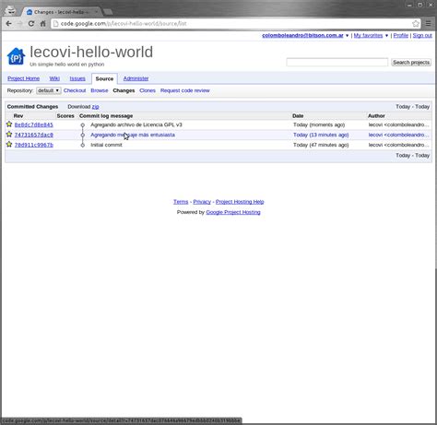Viewport: 437px width, 425px height.
Task: Select the Changes sub-tab
Action: pos(124,90)
